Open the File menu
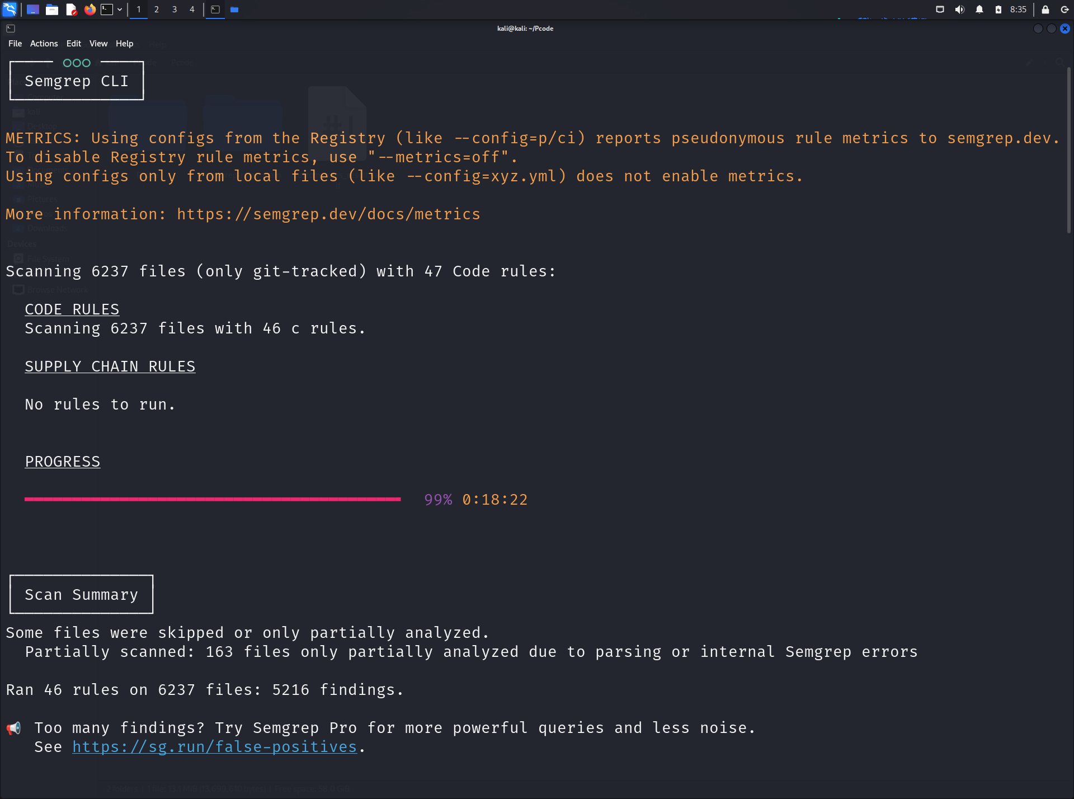This screenshot has width=1074, height=799. click(15, 44)
